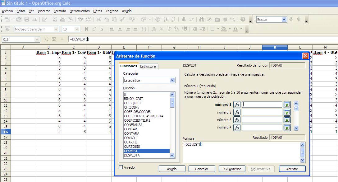Toggle Underline (S) formatting

[102, 29]
